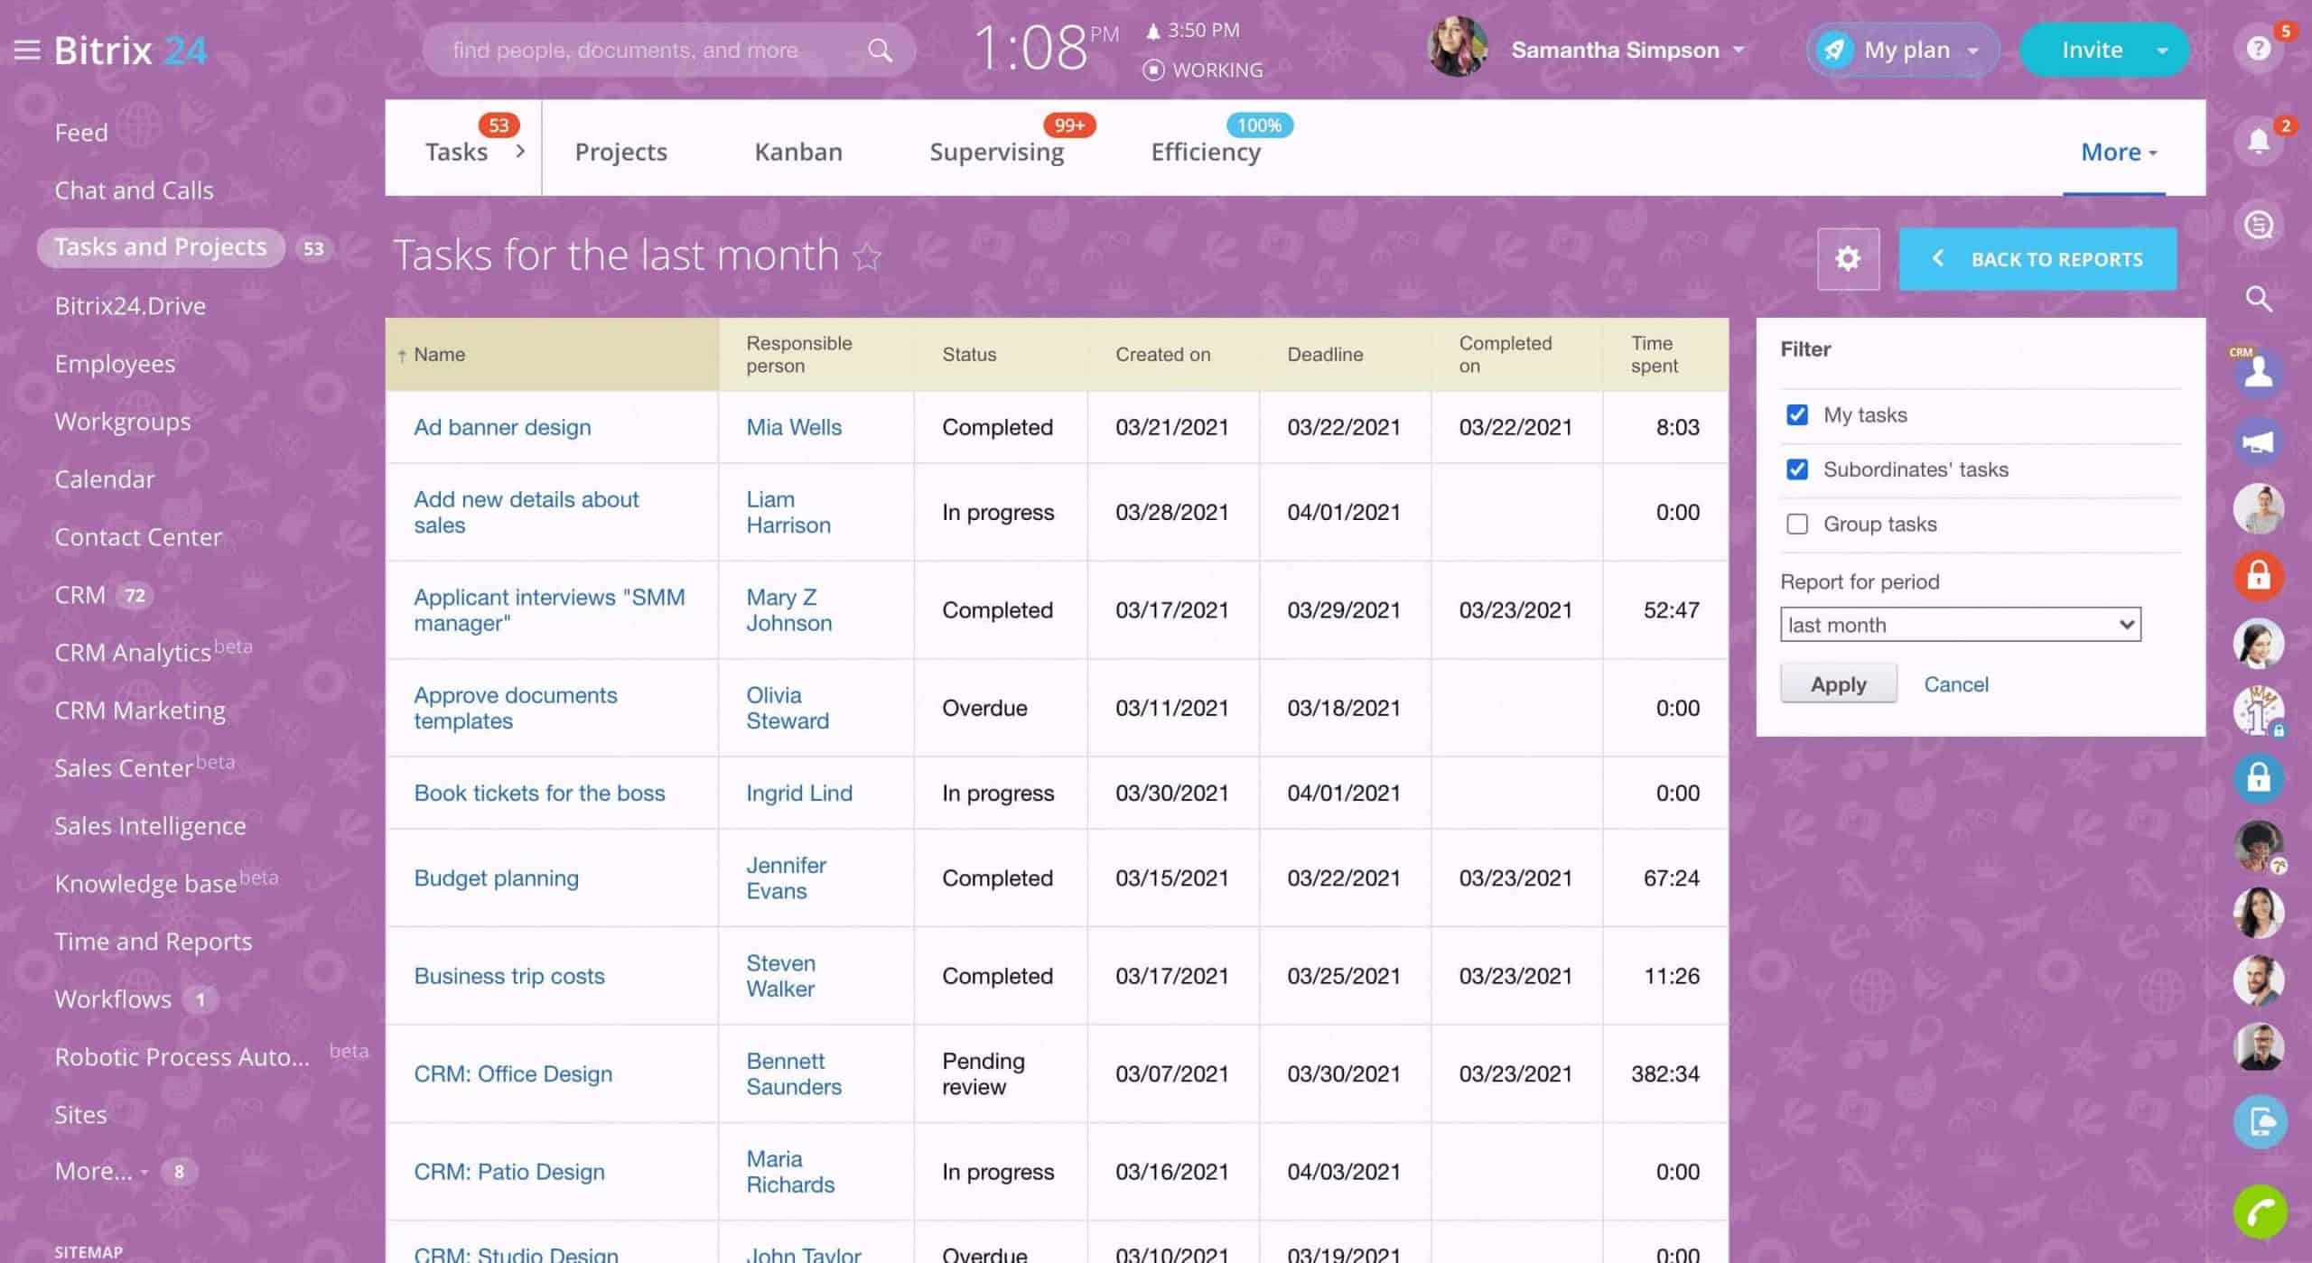This screenshot has height=1263, width=2312.
Task: Click the search icon in the search bar
Action: coord(880,51)
